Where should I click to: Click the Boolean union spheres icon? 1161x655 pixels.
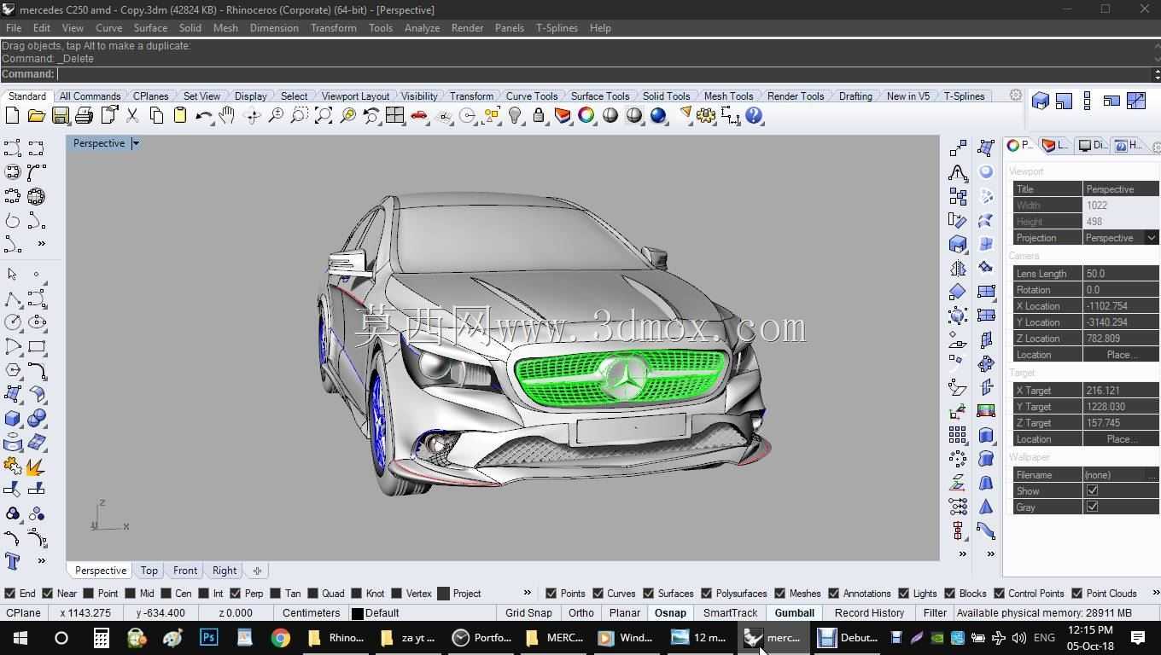37,418
